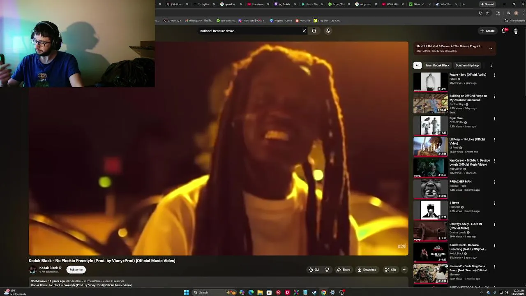This screenshot has height=296, width=526.
Task: Open the taskbar clock and date
Action: tap(518, 292)
